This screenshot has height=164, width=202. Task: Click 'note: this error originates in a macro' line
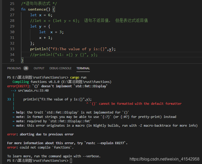coord(105,126)
